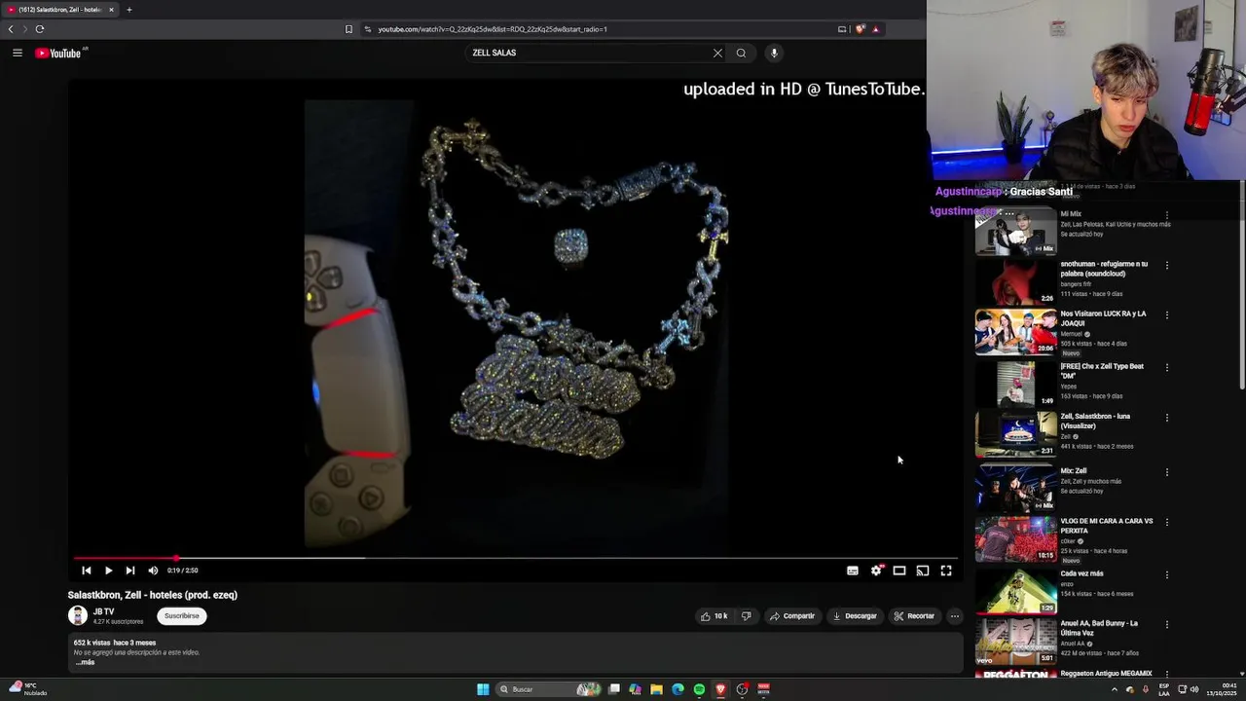Open player settings gear
Screen dimensions: 1246x701
pyautogui.click(x=876, y=571)
